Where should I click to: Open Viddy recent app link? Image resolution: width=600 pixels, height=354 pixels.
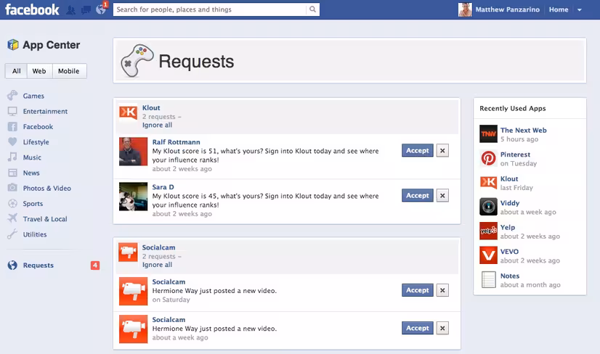click(x=510, y=203)
